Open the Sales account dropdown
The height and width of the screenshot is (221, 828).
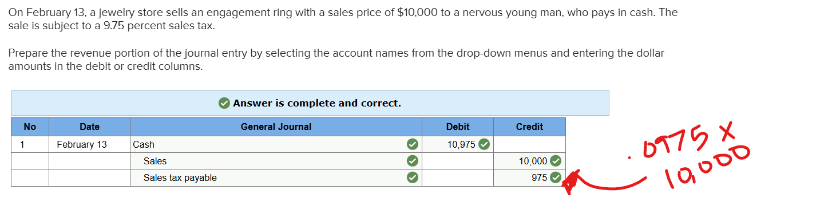pos(276,161)
